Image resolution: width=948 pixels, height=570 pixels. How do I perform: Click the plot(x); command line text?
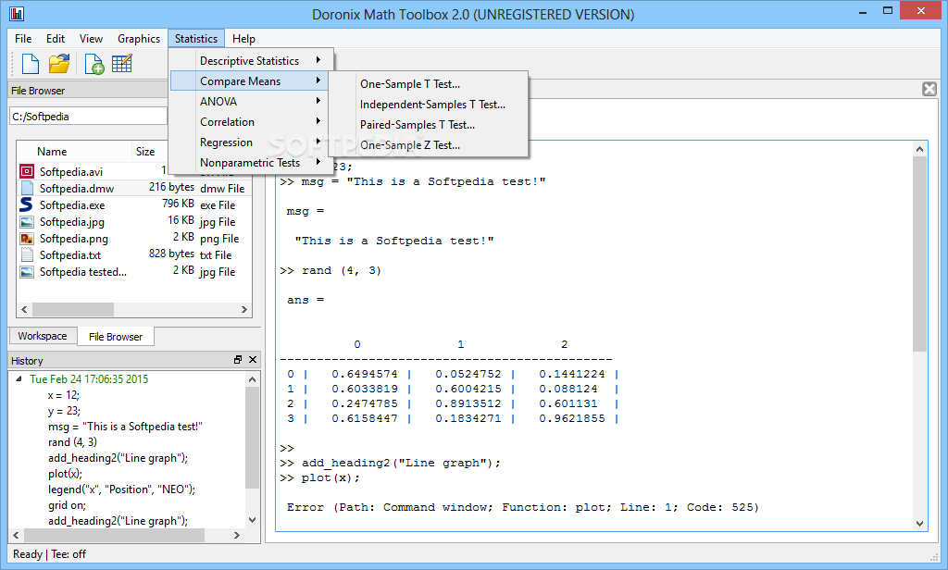331,477
